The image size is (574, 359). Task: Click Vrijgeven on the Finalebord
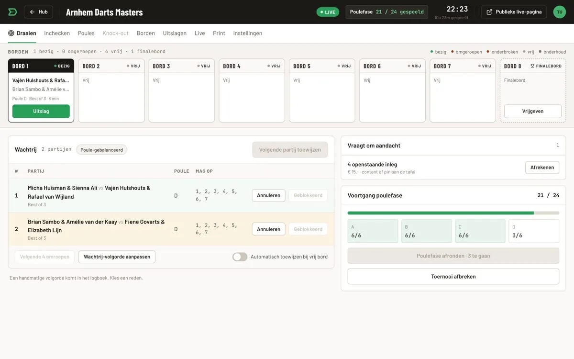[x=533, y=111]
